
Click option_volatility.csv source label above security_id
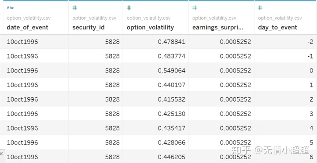[x=94, y=18]
